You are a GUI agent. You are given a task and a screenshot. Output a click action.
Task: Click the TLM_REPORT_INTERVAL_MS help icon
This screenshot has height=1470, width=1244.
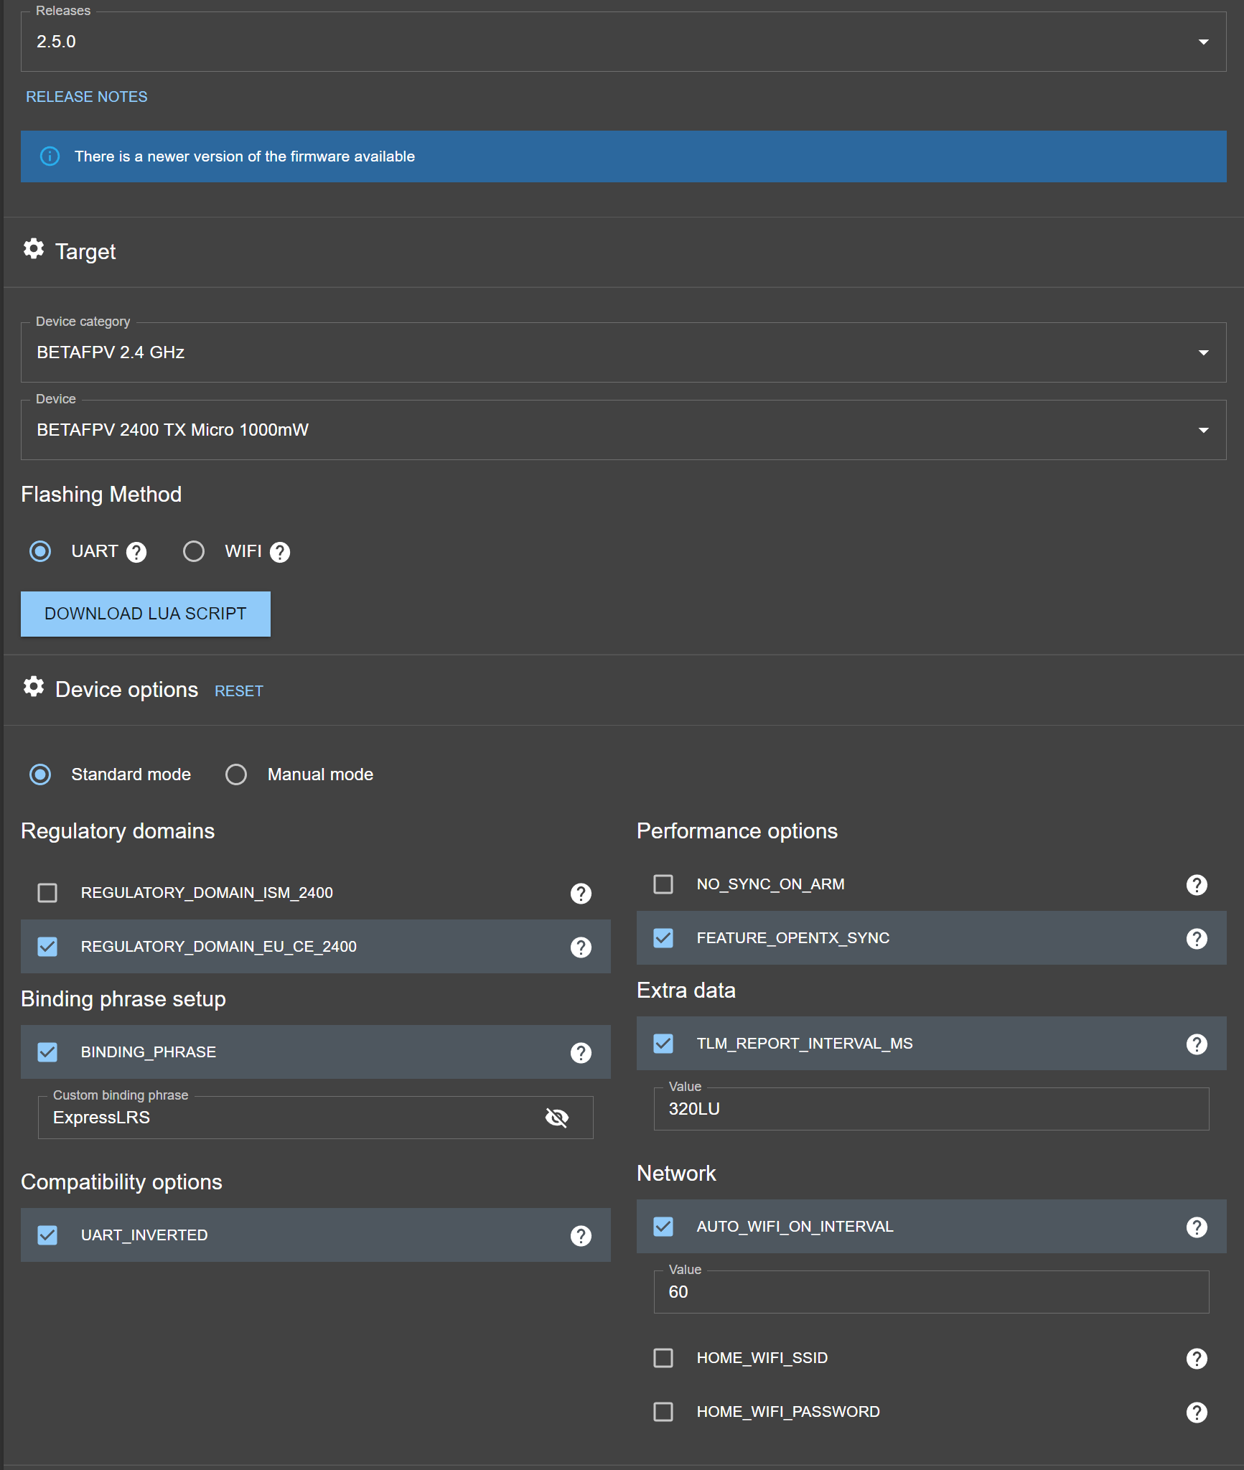coord(1196,1044)
